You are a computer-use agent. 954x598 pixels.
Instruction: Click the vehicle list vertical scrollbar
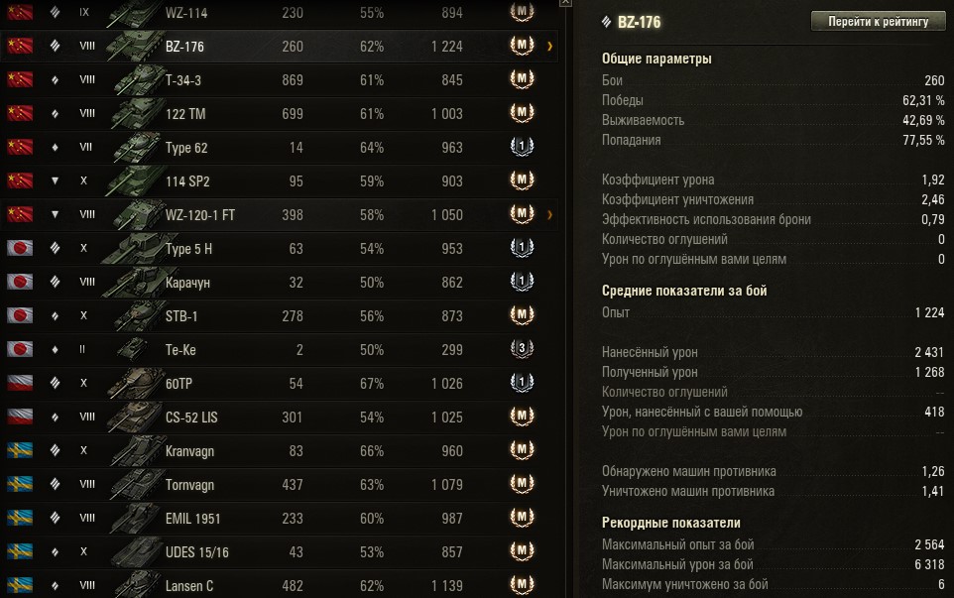tap(564, 298)
